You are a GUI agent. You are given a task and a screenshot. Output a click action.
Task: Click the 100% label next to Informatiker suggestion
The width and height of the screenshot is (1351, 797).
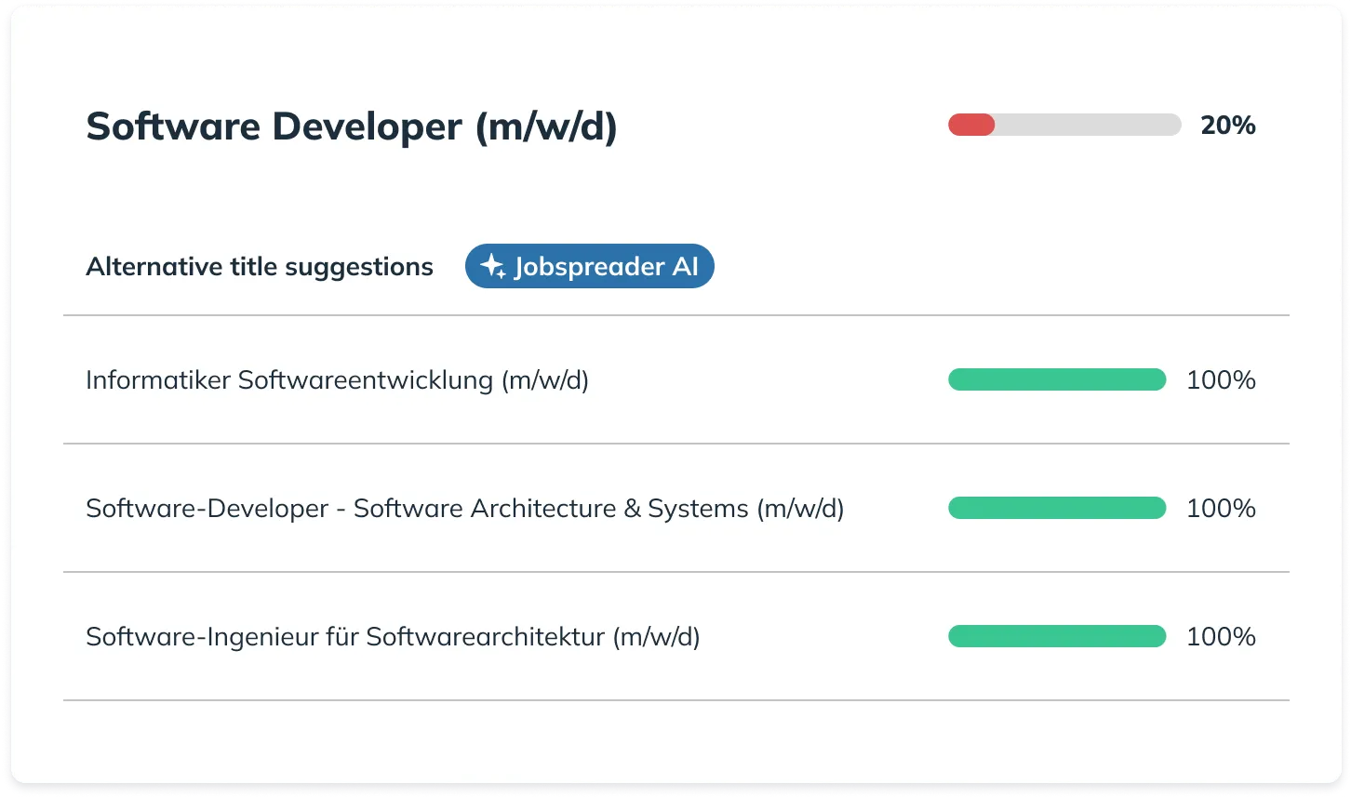point(1220,379)
